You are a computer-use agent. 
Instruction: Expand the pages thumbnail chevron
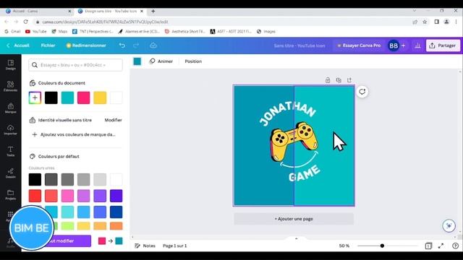pos(296,238)
